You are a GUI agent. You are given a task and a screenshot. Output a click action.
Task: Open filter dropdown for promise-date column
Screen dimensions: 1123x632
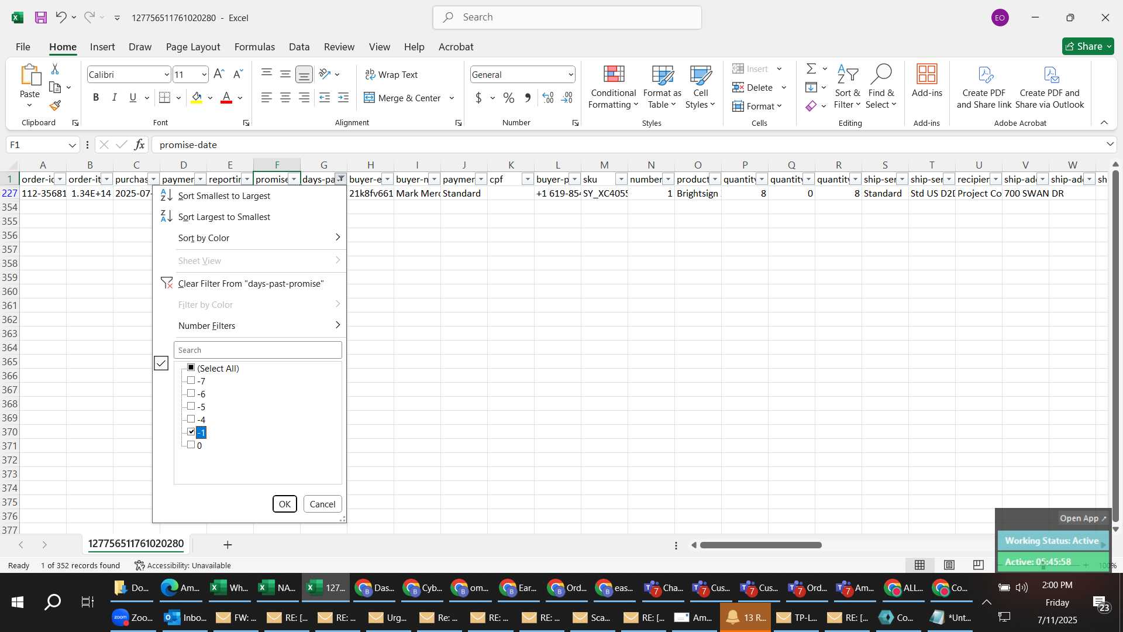[294, 180]
